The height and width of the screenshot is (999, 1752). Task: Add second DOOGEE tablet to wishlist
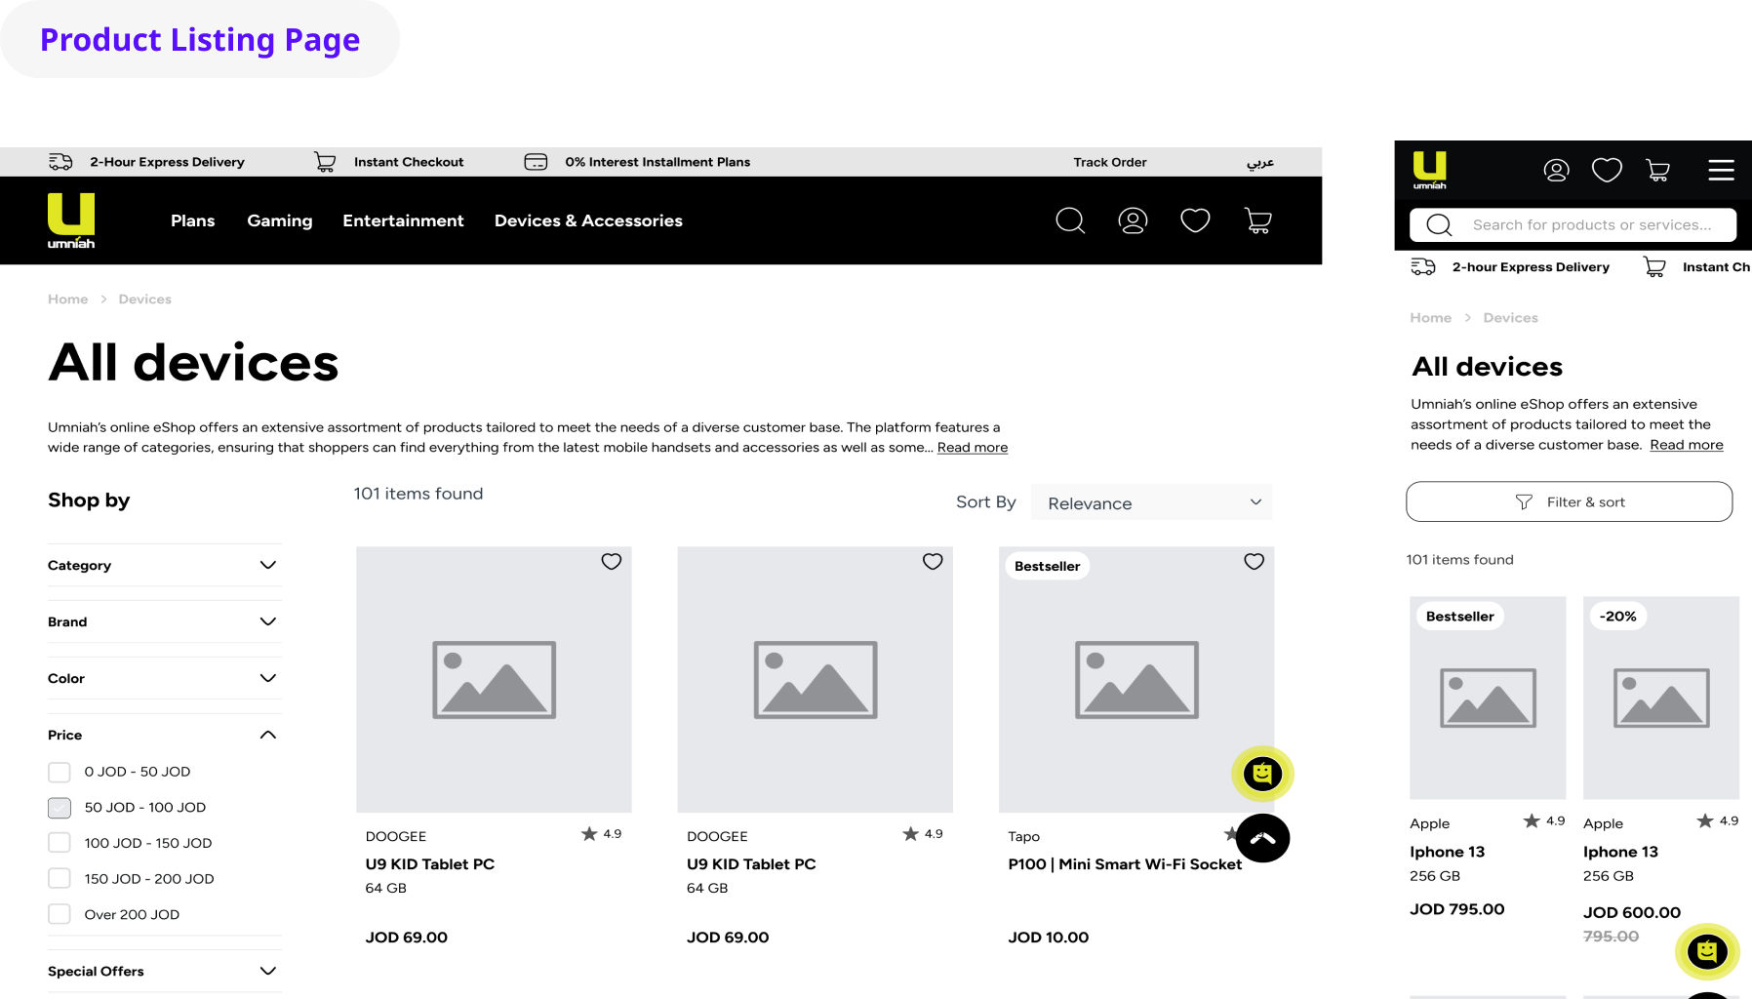pyautogui.click(x=933, y=561)
